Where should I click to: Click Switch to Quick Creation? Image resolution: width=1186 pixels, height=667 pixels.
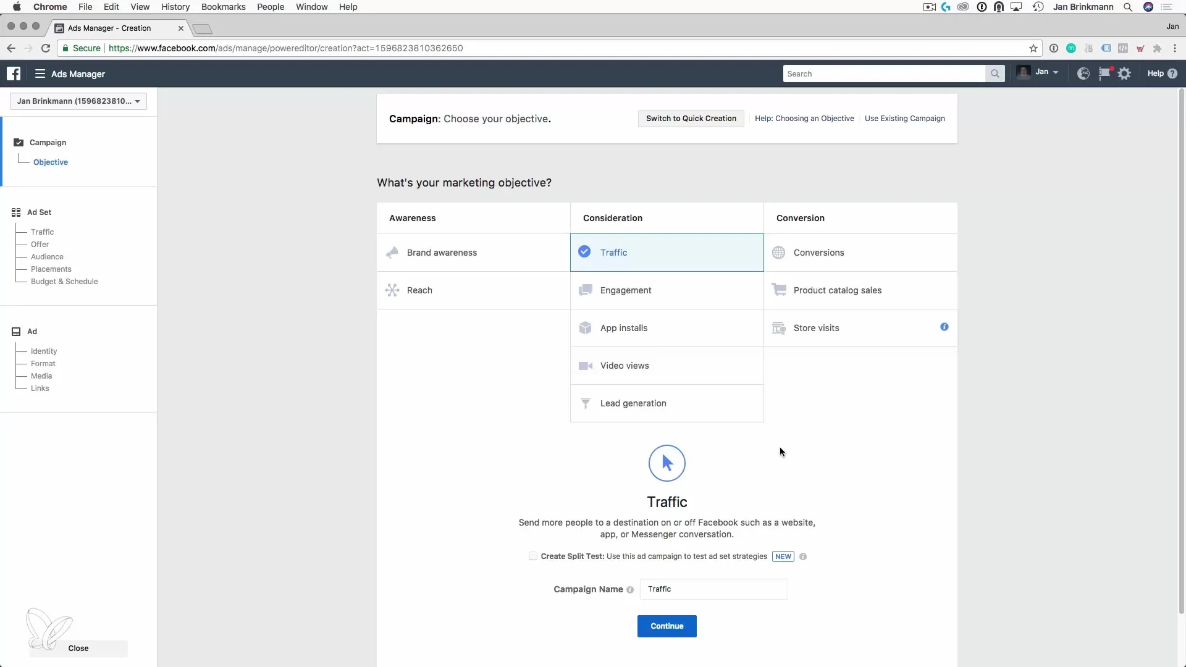pyautogui.click(x=691, y=119)
